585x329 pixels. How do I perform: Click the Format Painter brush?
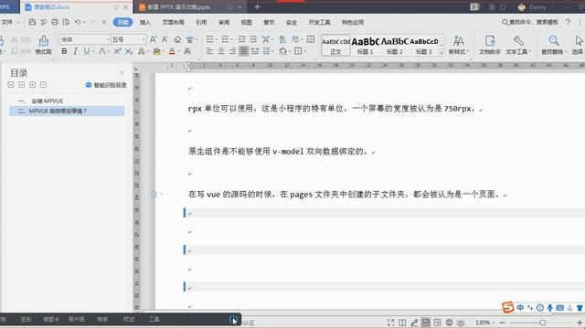[x=44, y=45]
